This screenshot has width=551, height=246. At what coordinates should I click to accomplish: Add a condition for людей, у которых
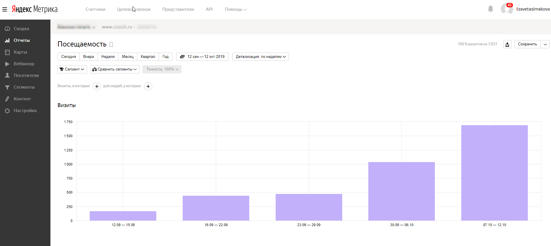click(x=148, y=86)
